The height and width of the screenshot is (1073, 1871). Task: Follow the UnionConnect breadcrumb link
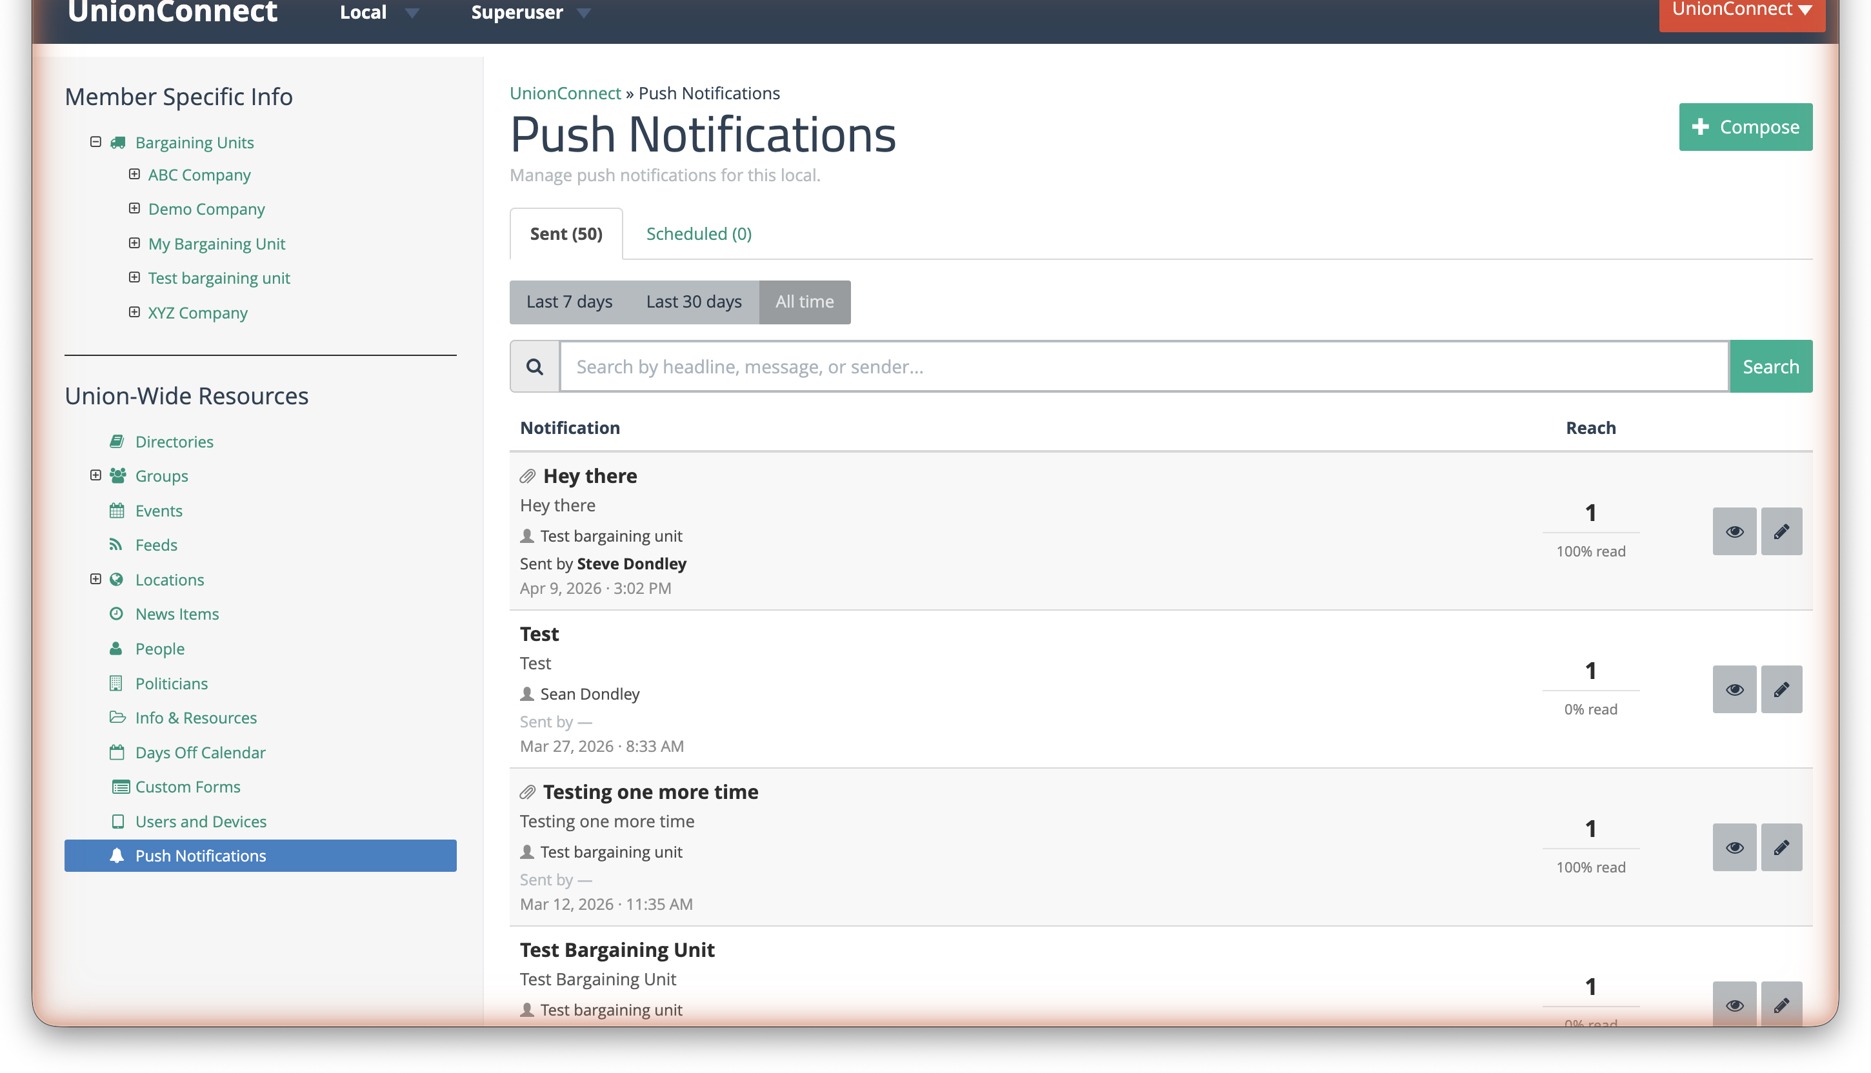565,94
